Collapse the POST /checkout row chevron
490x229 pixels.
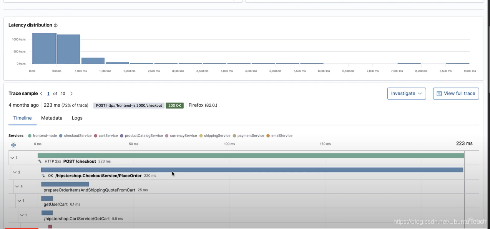[12, 158]
